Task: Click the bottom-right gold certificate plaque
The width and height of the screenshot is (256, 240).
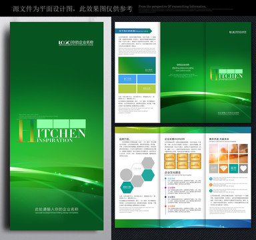Action: click(x=195, y=165)
